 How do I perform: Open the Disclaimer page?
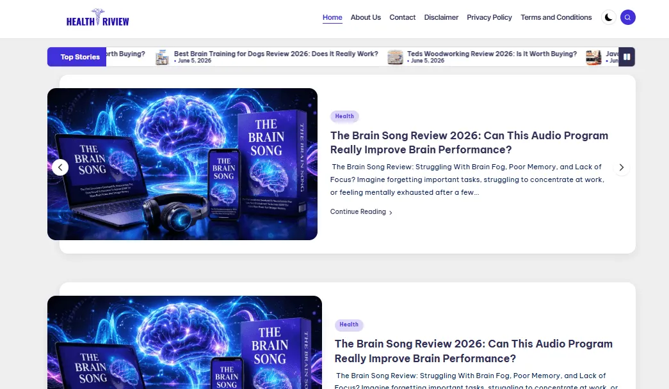point(441,17)
